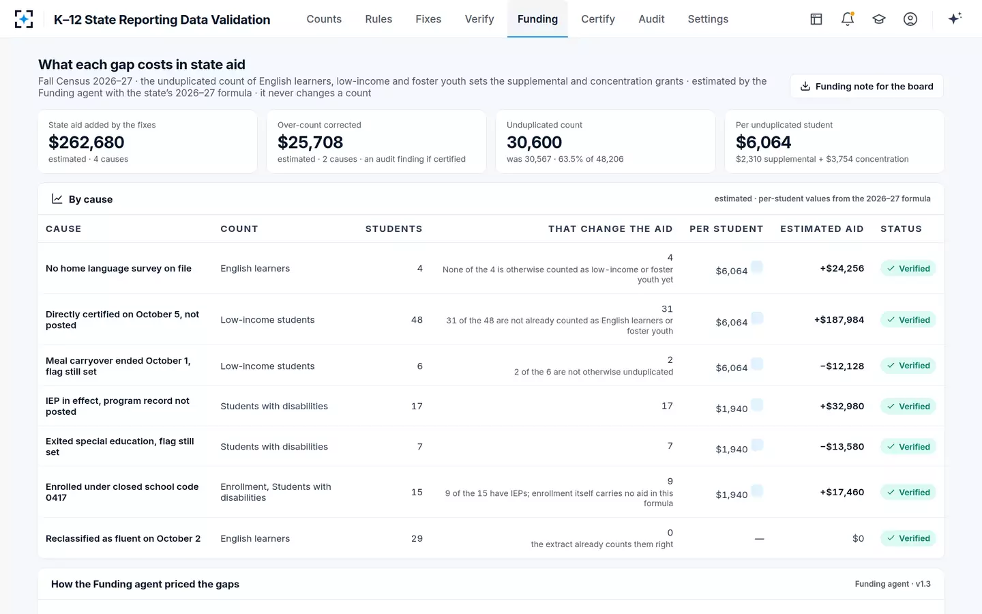Viewport: 982px width, 614px height.
Task: Select the $6,064 per unduplicated student card
Action: pyautogui.click(x=835, y=142)
